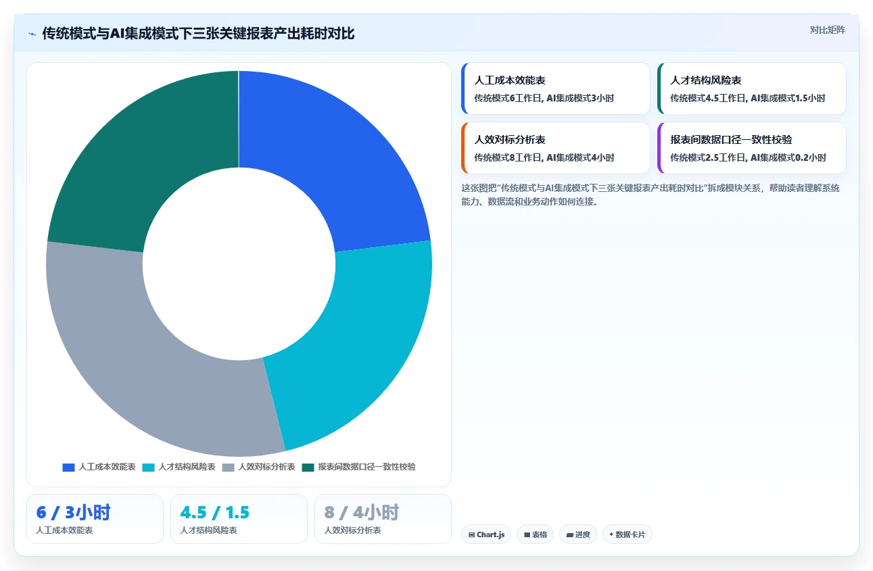Click the Chart.js tag

click(486, 535)
